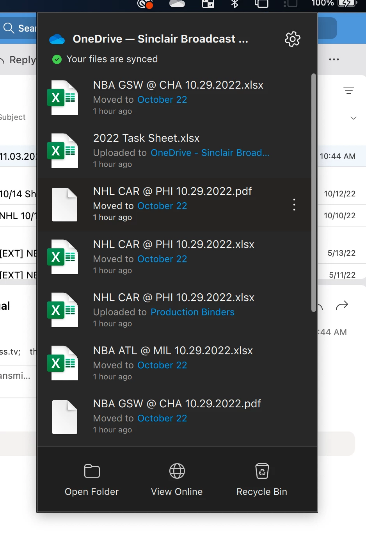Viewport: 366px width, 560px height.
Task: Click Reply button in Outlook window
Action: pos(18,60)
